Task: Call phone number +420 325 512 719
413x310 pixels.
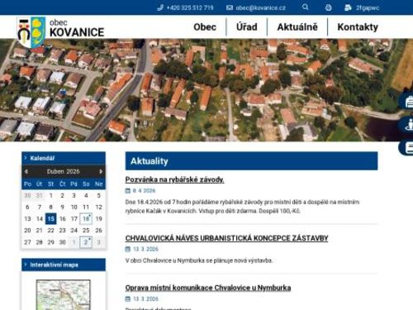Action: click(190, 7)
